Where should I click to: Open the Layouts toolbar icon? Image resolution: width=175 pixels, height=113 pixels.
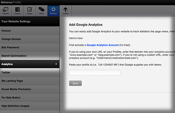click(x=5, y=9)
